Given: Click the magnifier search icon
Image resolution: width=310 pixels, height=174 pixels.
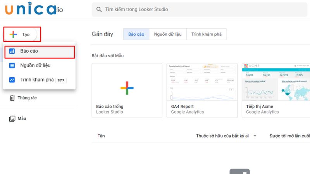Looking at the screenshot, I should point(99,9).
